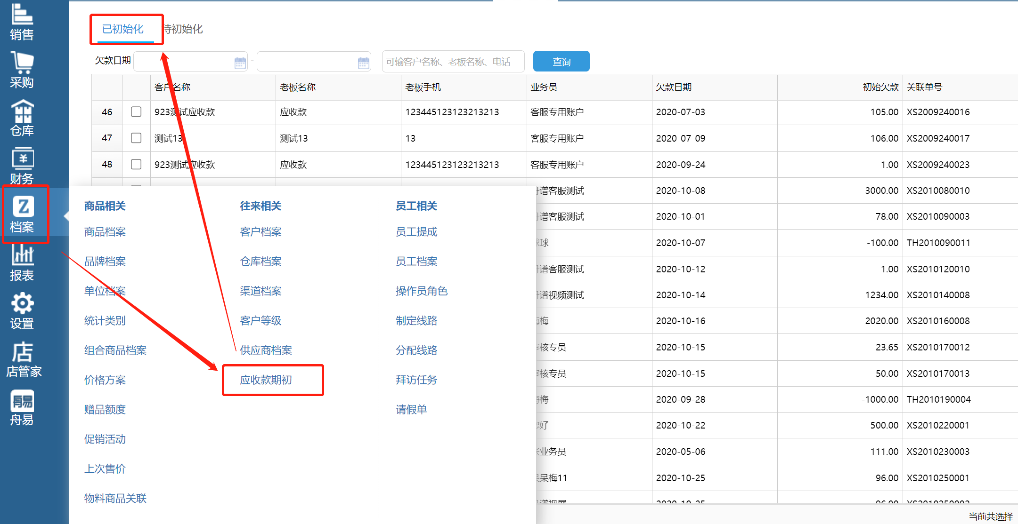The width and height of the screenshot is (1018, 524).
Task: Open 上次售价 from the menu
Action: [x=105, y=469]
